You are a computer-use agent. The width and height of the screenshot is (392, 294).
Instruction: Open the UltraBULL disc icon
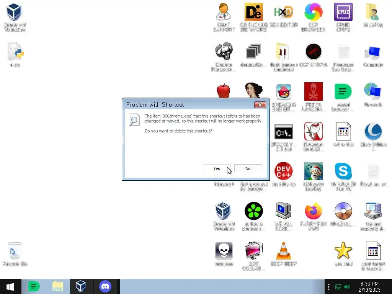coord(343,214)
